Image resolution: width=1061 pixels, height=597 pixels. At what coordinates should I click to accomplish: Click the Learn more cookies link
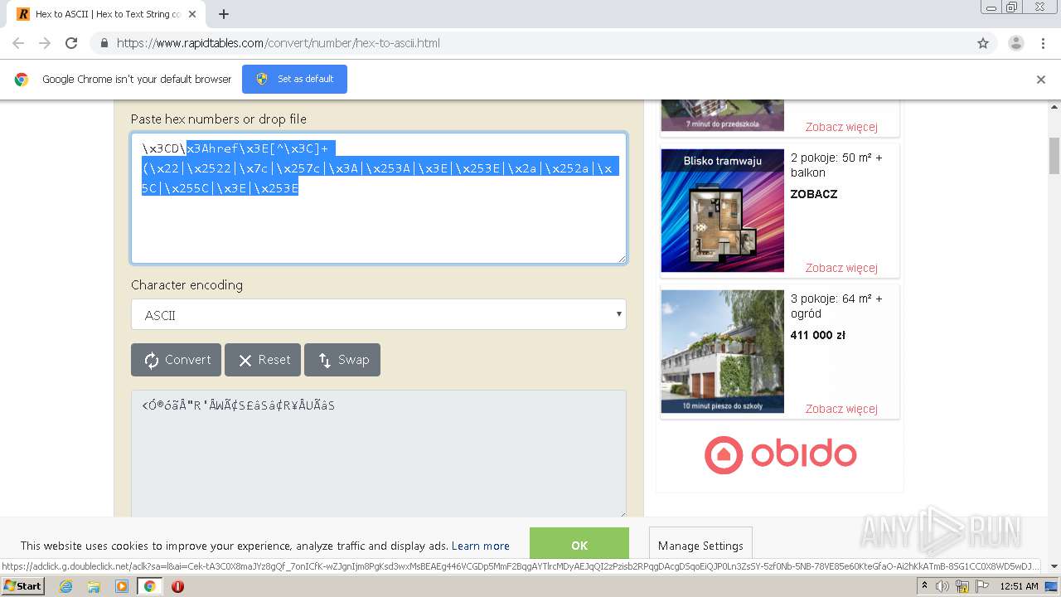(481, 546)
